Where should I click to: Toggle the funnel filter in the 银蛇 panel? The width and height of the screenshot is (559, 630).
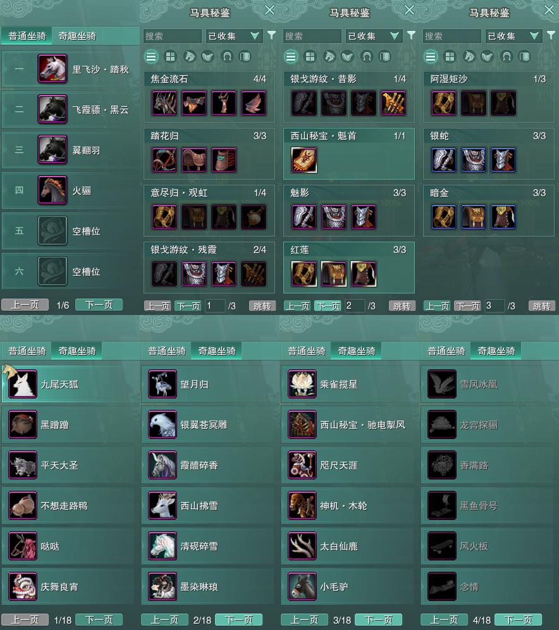click(x=551, y=35)
